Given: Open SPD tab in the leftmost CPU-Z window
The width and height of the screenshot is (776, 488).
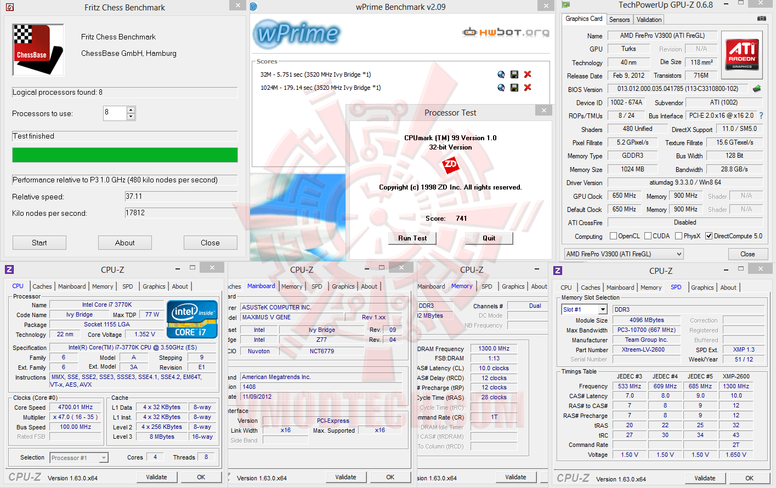Looking at the screenshot, I should (128, 286).
